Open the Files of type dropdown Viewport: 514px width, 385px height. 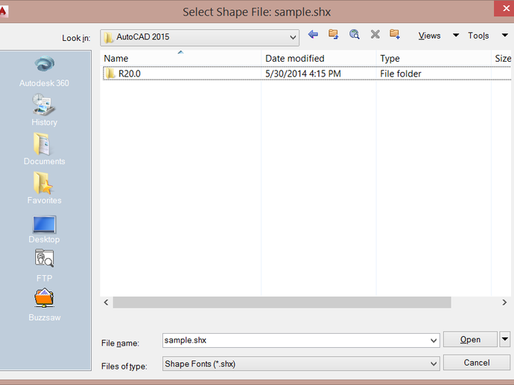point(434,363)
